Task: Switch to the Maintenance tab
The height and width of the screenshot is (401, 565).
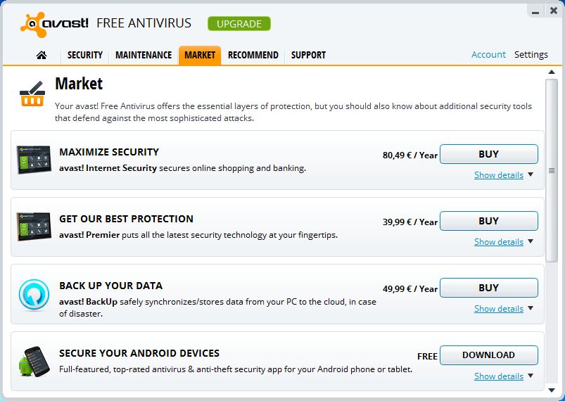Action: [144, 55]
